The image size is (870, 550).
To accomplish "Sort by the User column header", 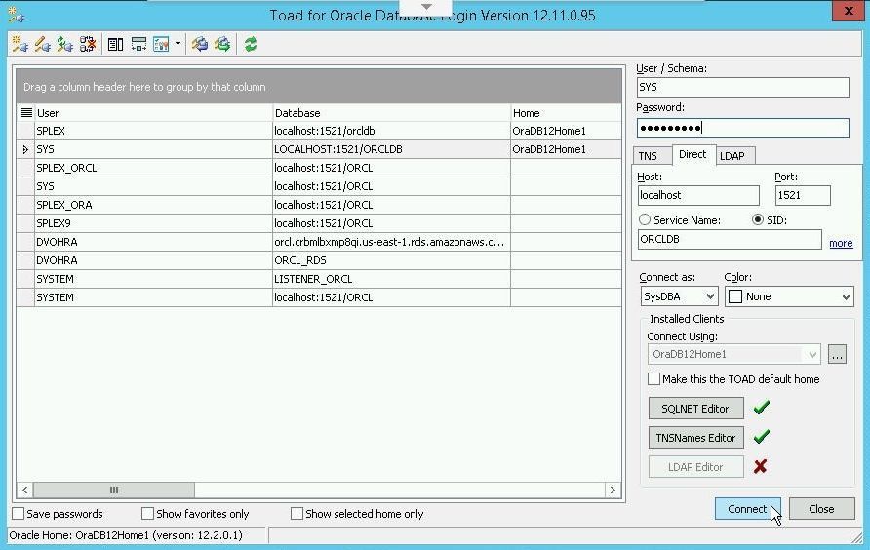I will [153, 113].
